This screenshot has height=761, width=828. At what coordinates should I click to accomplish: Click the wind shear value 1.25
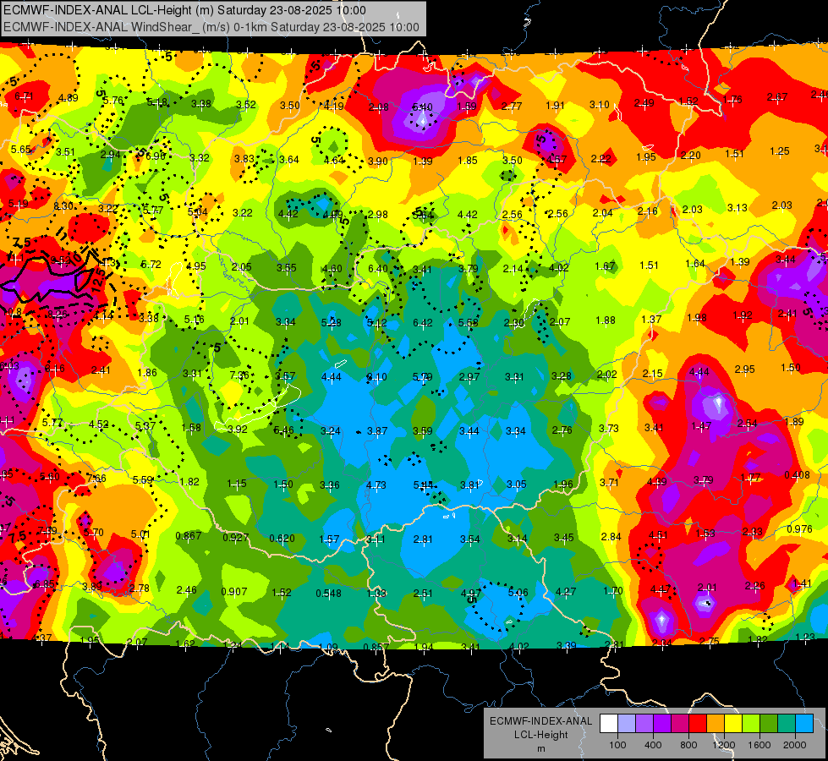(x=780, y=151)
